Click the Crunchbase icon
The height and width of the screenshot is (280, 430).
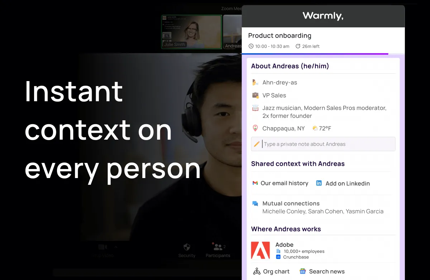coord(278,257)
